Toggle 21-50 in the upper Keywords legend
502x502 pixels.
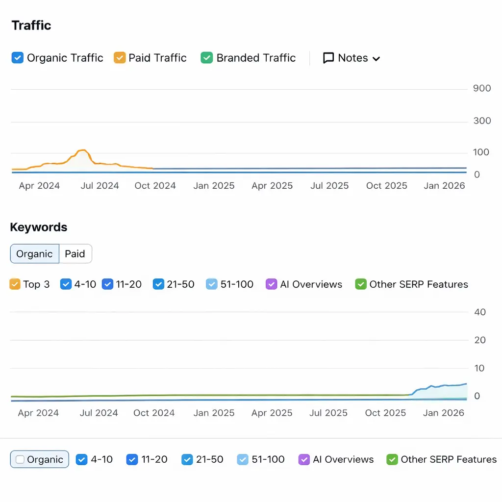pos(158,284)
